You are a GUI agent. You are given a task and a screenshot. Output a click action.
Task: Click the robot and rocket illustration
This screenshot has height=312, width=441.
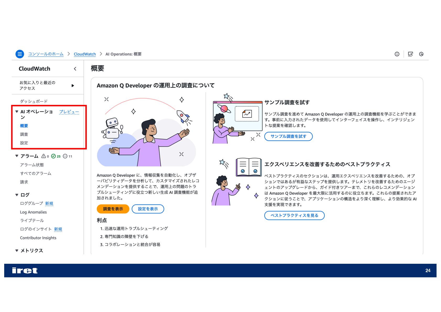pyautogui.click(x=147, y=132)
